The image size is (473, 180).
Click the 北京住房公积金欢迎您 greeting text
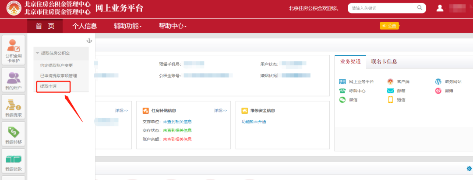314,8
